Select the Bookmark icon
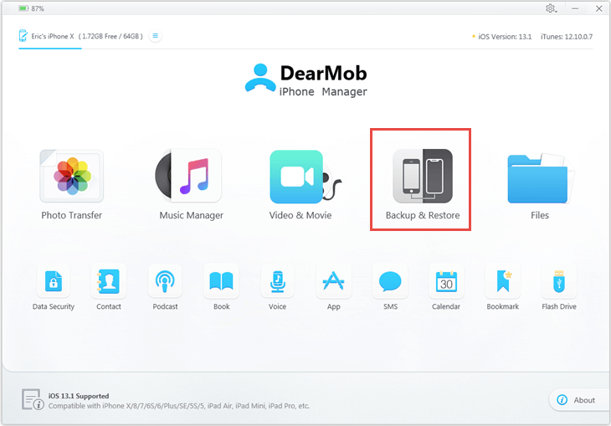Viewport: 611px width, 426px height. [502, 283]
